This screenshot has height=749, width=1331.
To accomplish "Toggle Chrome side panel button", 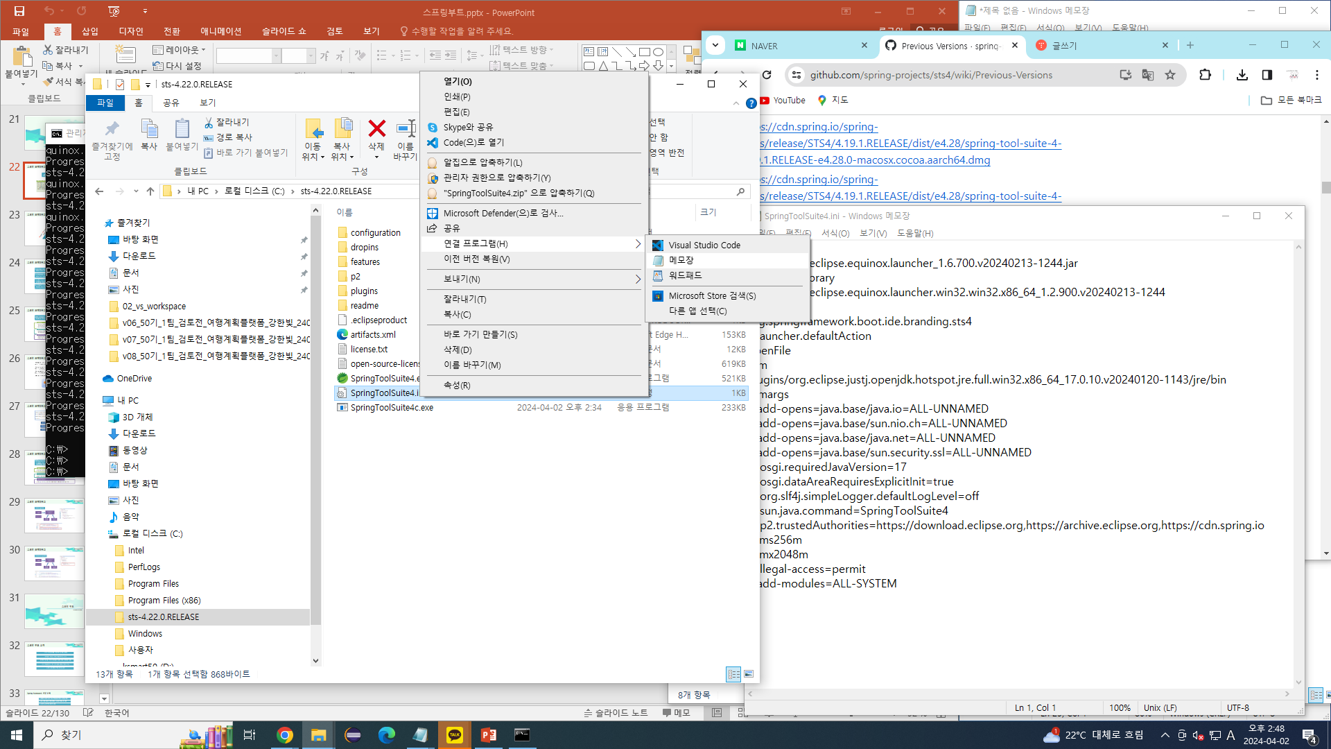I will pos(1267,75).
